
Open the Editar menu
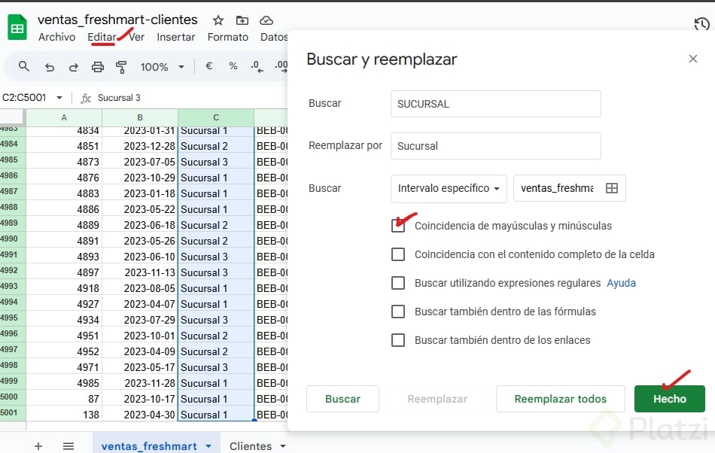click(x=102, y=37)
